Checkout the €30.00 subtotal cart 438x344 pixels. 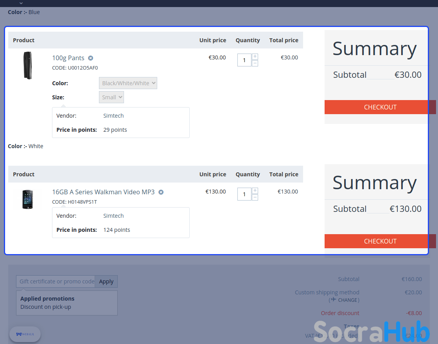click(x=380, y=107)
